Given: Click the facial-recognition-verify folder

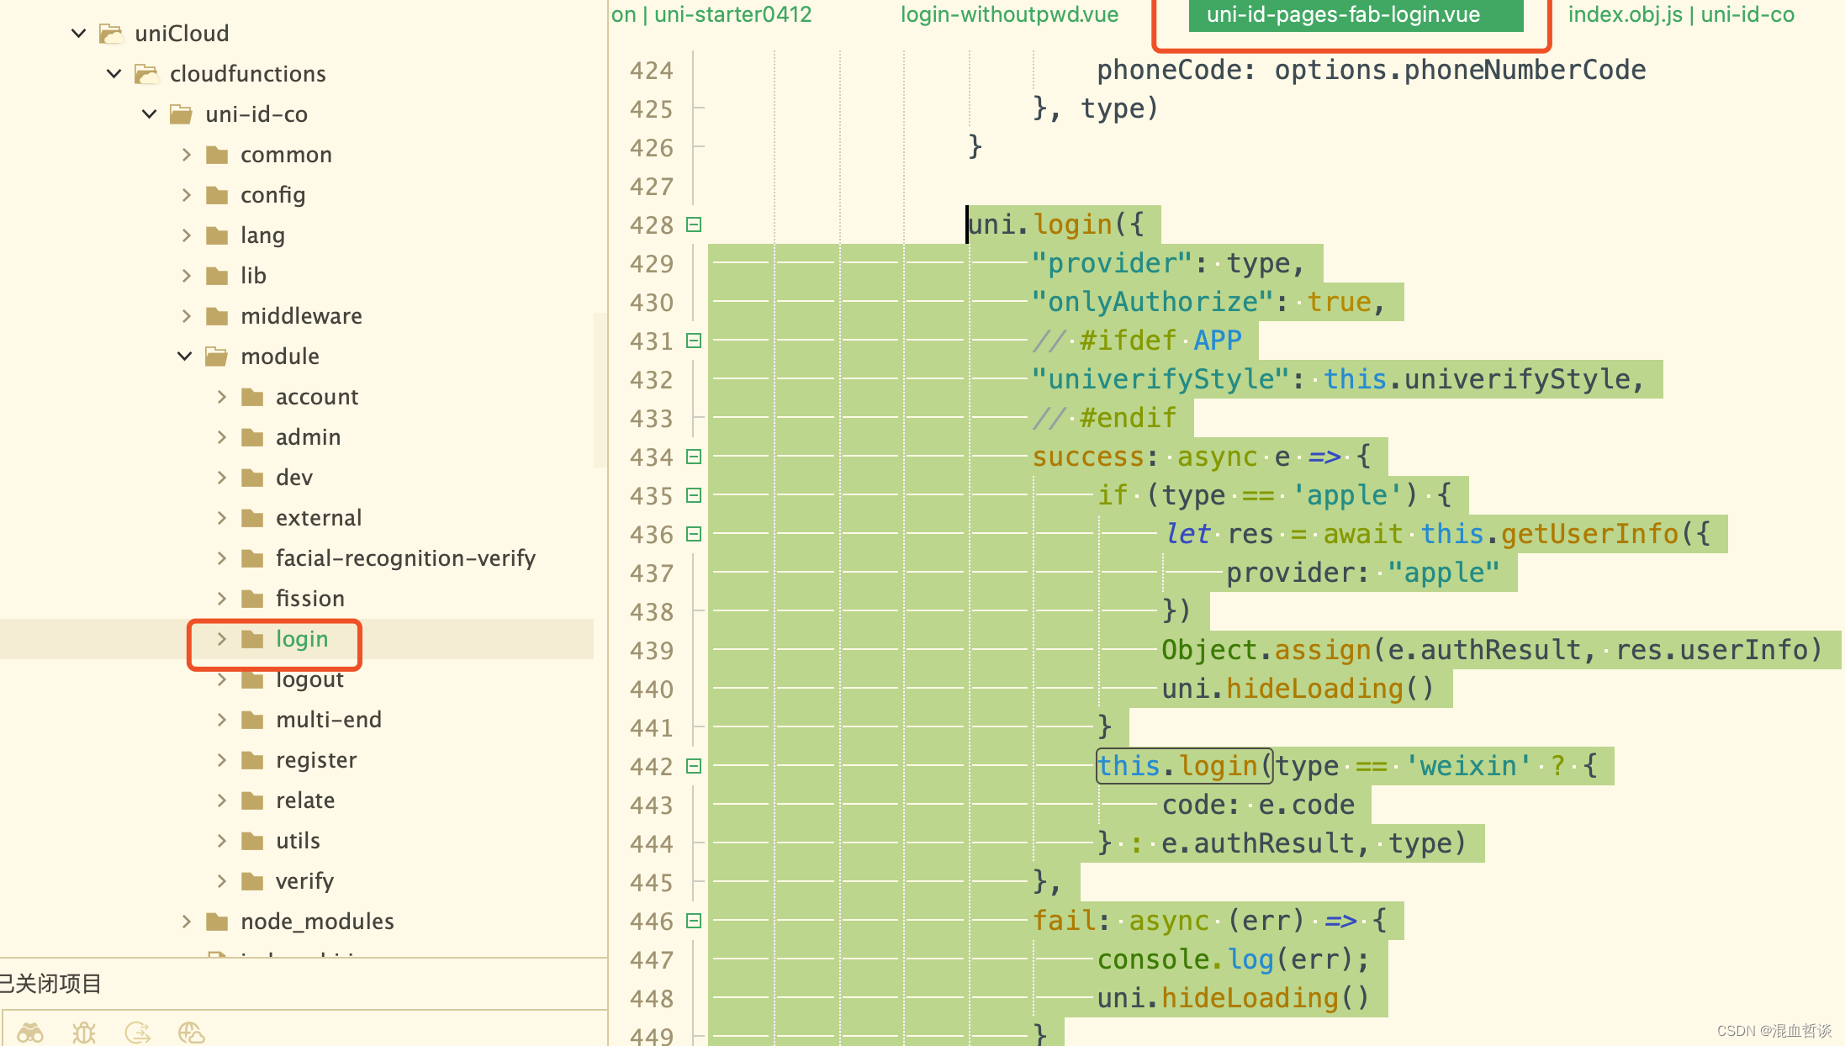Looking at the screenshot, I should tap(405, 558).
